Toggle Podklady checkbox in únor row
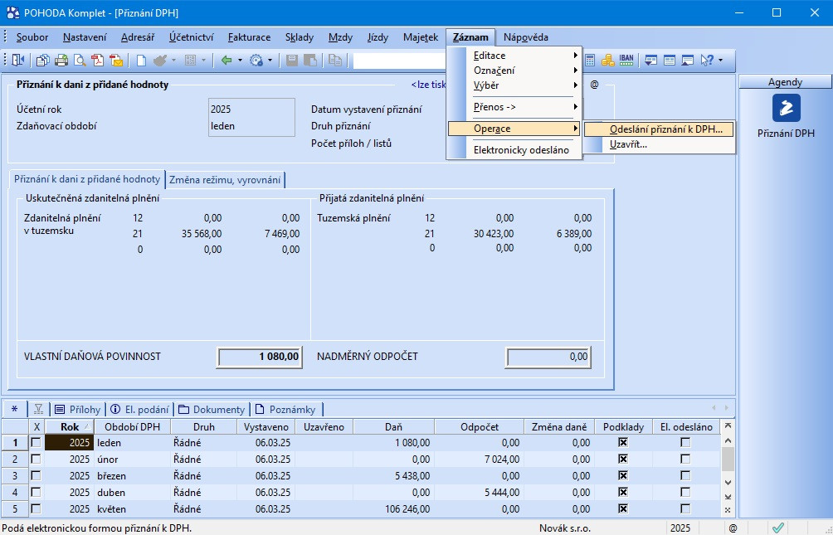 pyautogui.click(x=623, y=459)
